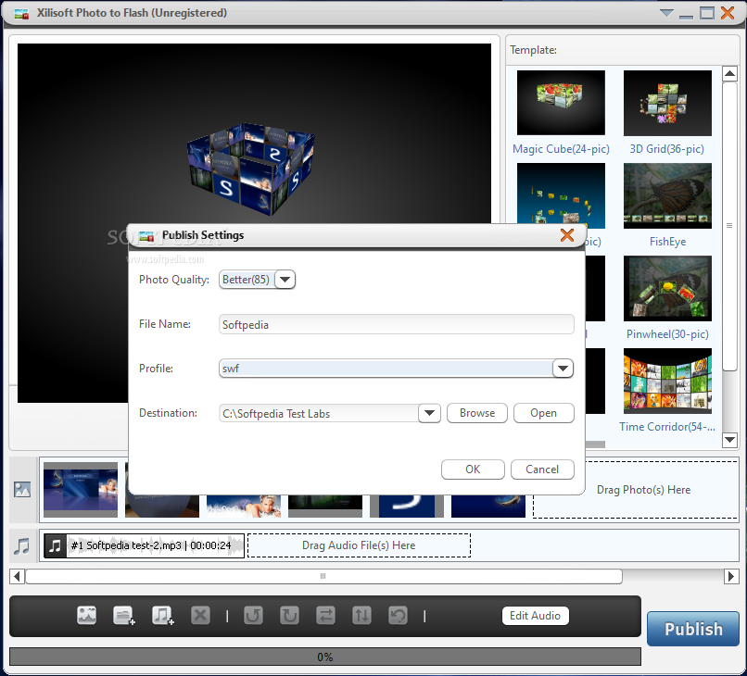Viewport: 747px width, 676px height.
Task: Click the Drag Audio File(s) Here area
Action: 360,545
